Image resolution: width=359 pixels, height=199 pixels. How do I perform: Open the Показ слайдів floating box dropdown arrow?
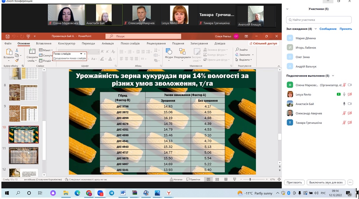81,54
